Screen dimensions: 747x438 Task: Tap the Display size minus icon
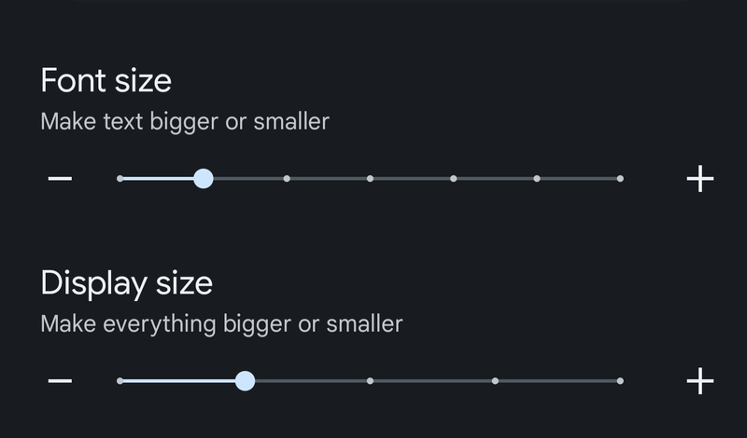click(60, 380)
